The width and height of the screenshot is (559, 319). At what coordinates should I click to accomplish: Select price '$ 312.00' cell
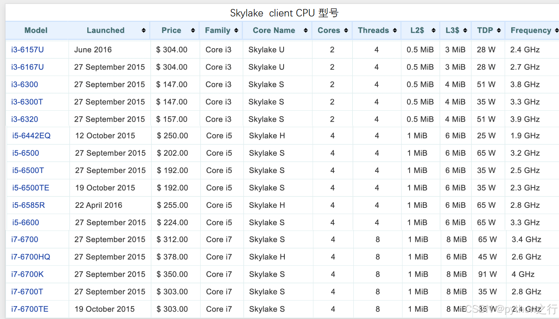[172, 240]
